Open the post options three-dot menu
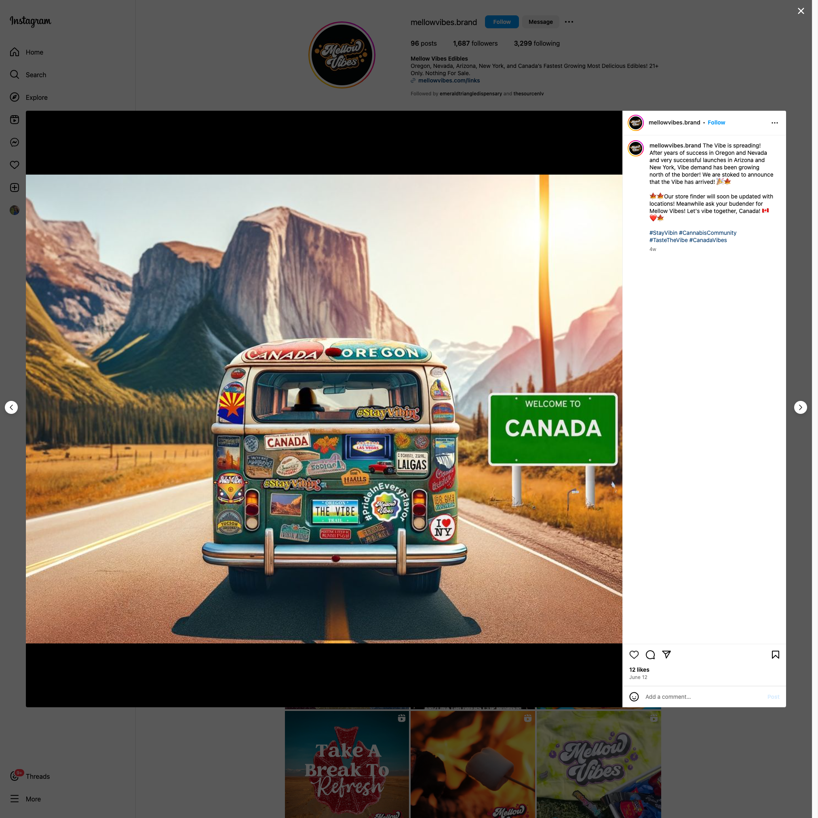The image size is (818, 818). 775,123
